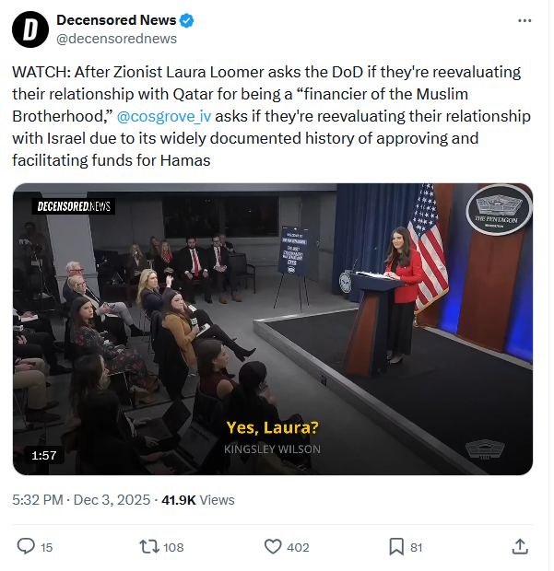Click the share upload icon

tap(519, 546)
